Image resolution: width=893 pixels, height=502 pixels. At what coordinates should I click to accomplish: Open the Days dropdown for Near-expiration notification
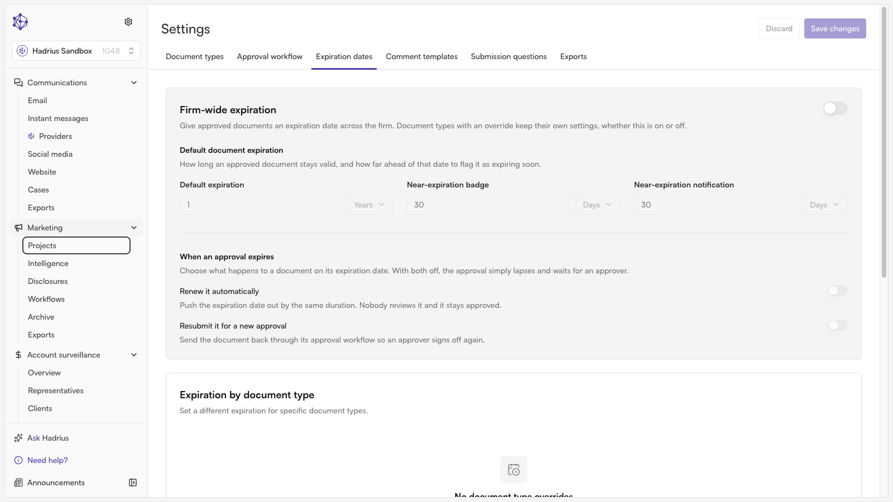point(825,205)
